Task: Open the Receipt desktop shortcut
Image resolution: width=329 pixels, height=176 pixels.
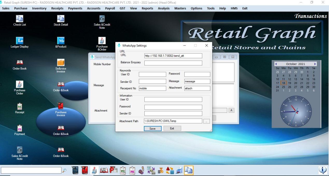Action: [x=20, y=108]
